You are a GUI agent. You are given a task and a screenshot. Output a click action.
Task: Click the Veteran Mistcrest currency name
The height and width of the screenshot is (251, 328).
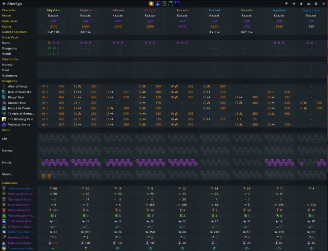tap(20, 194)
